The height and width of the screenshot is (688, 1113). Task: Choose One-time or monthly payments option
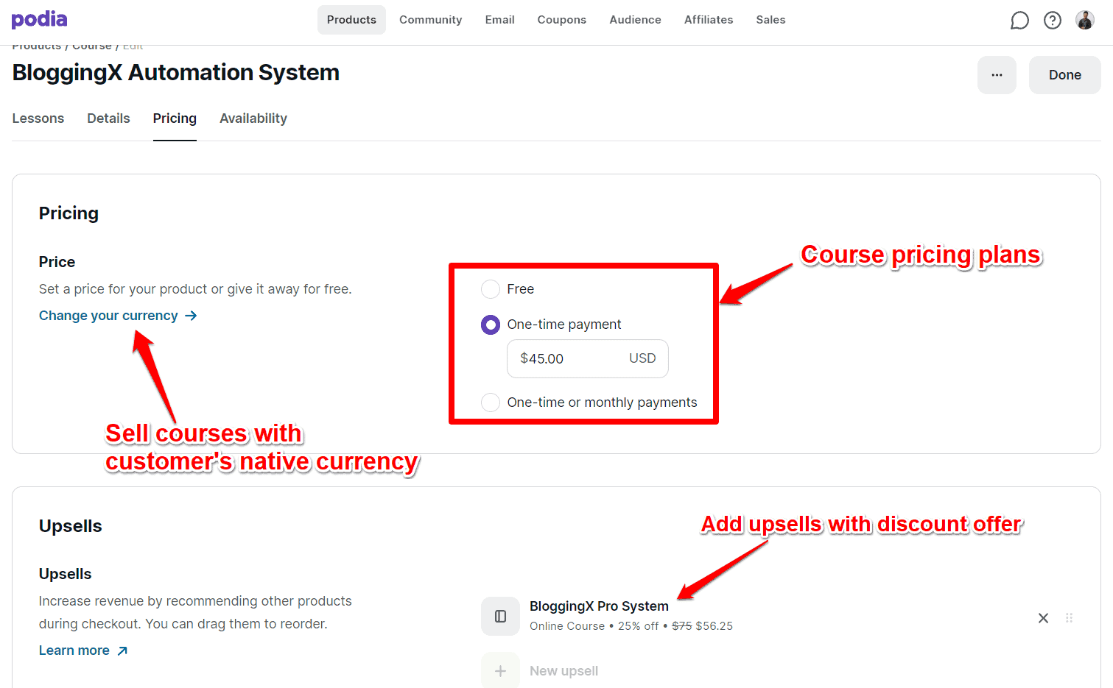491,402
